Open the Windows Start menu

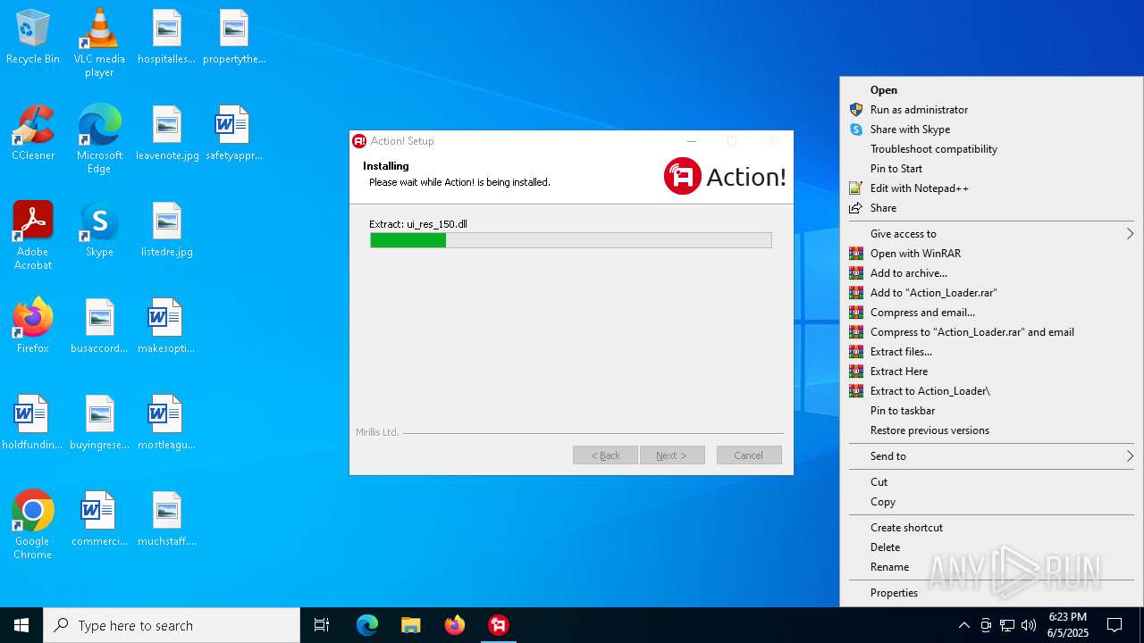21,625
